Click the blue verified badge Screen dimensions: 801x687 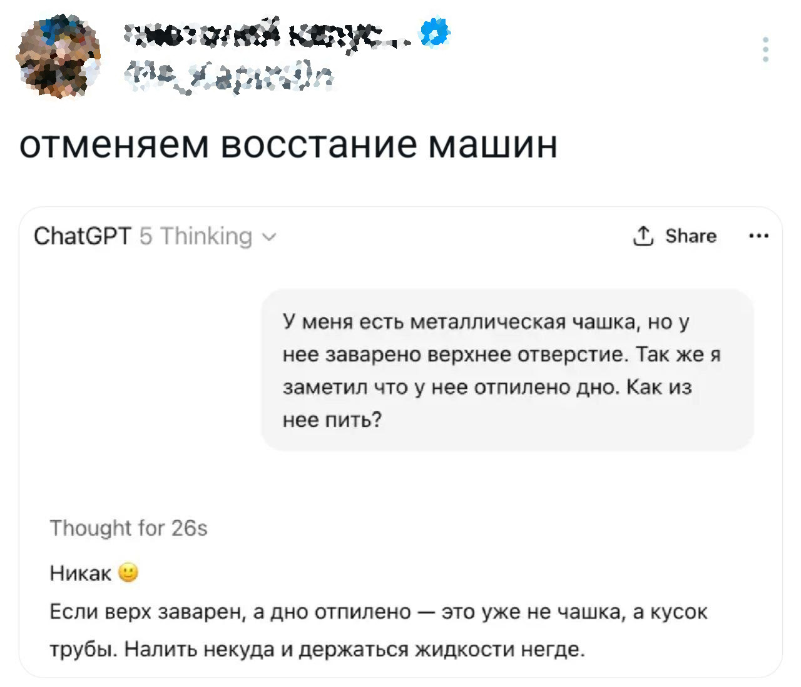[x=436, y=33]
